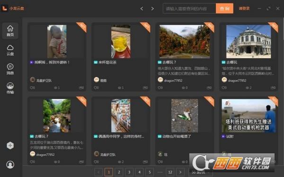Open the post titled 来杯菊花茶
This screenshot has height=177, width=284.
(x=107, y=62)
